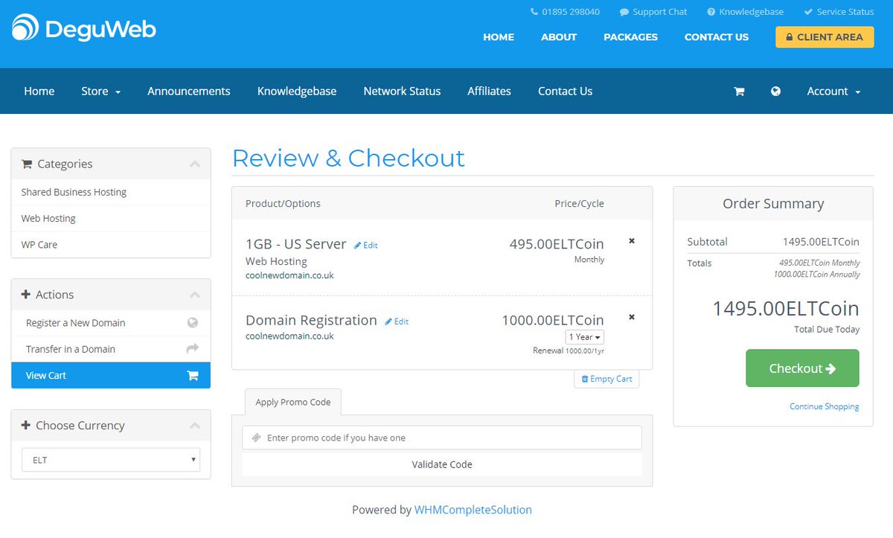The height and width of the screenshot is (538, 893).
Task: Collapse the Choose Currency panel chevron
Action: pyautogui.click(x=195, y=426)
